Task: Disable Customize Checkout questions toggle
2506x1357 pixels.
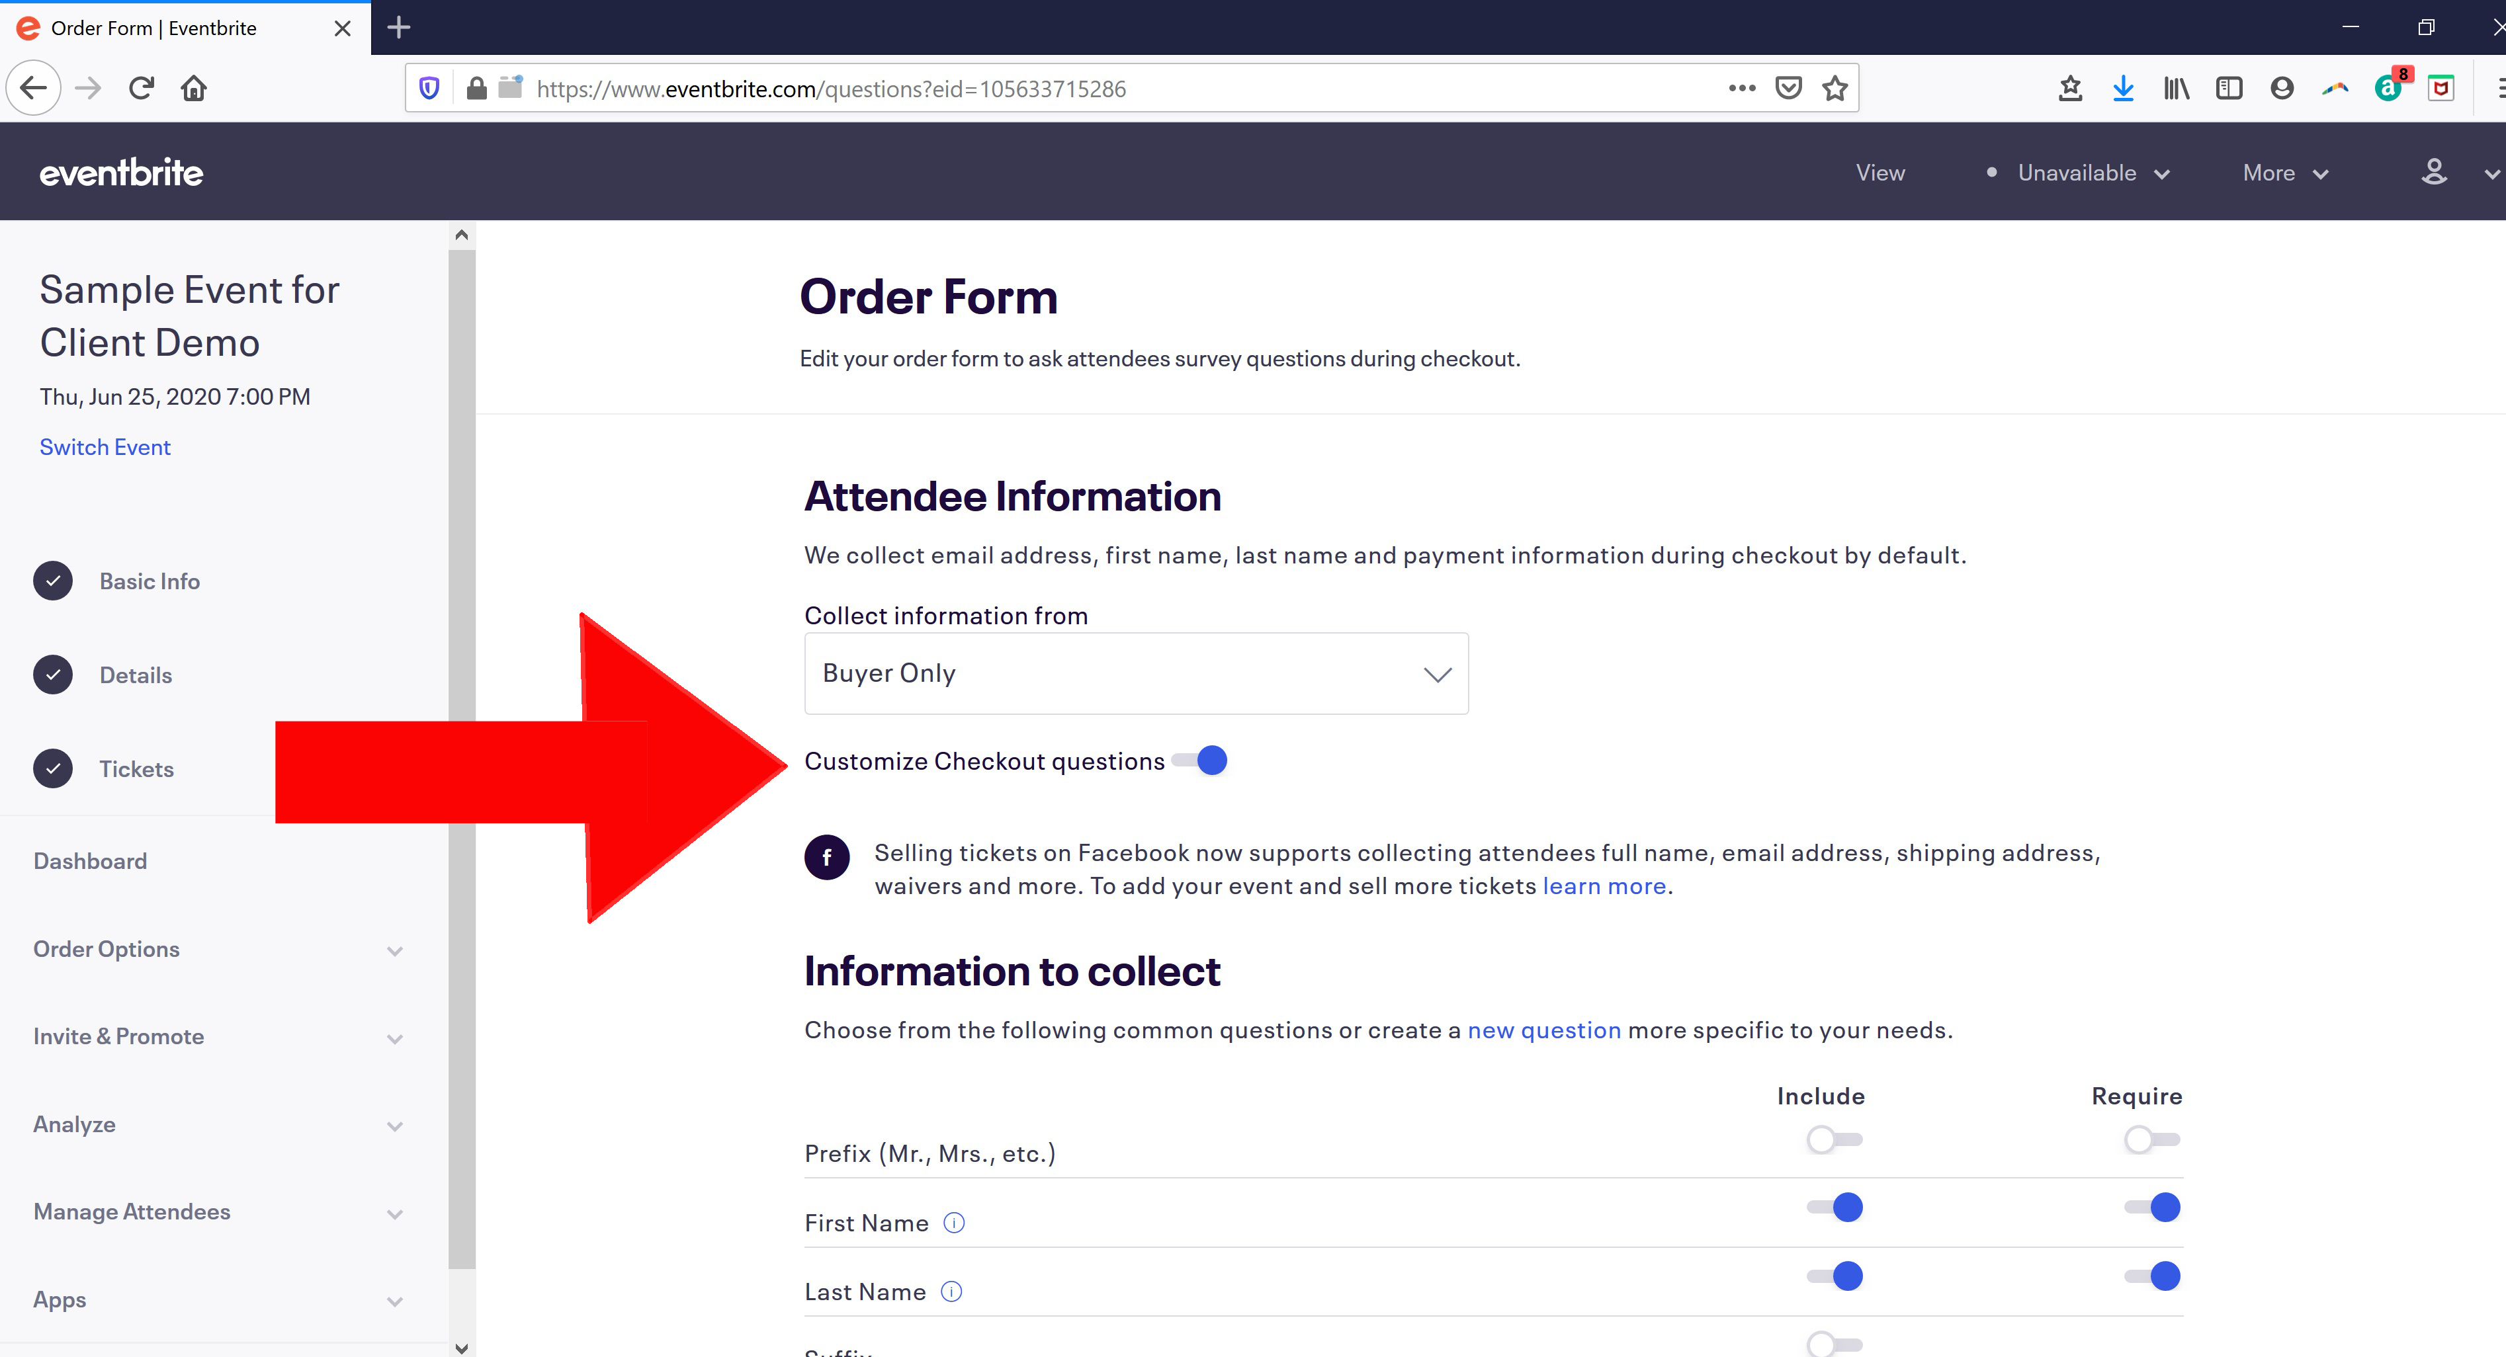Action: [1201, 761]
